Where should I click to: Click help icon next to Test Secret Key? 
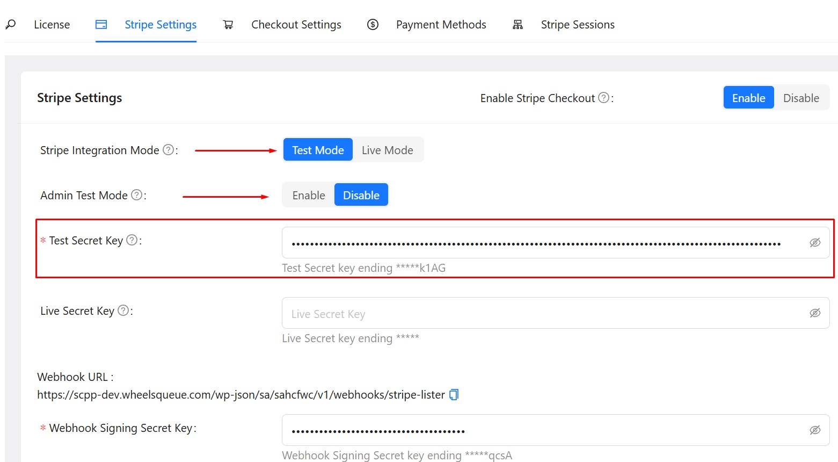pyautogui.click(x=132, y=240)
